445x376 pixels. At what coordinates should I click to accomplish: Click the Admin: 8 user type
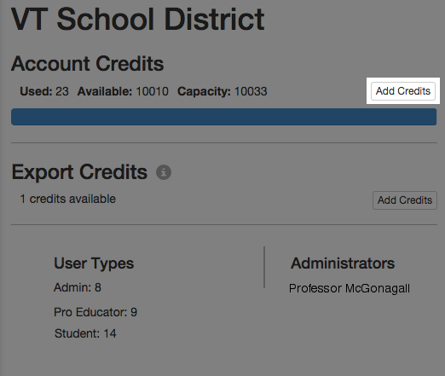click(78, 287)
